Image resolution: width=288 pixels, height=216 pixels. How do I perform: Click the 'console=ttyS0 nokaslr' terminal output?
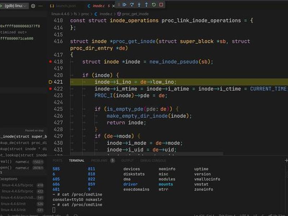coord(77,199)
